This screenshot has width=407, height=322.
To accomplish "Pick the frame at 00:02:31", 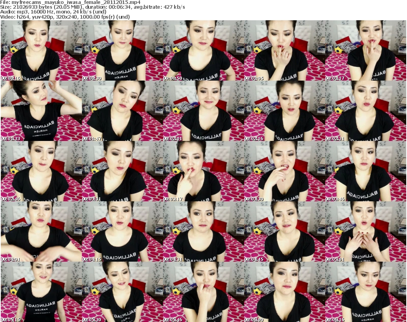I will tap(366, 111).
